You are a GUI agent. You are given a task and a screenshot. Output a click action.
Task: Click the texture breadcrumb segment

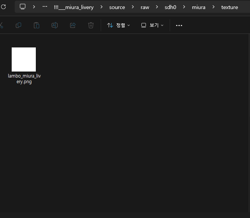point(229,7)
